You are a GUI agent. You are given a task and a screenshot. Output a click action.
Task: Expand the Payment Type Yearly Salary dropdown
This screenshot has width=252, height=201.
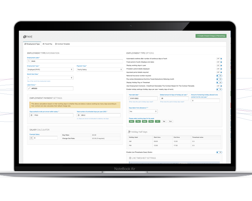click(99, 69)
